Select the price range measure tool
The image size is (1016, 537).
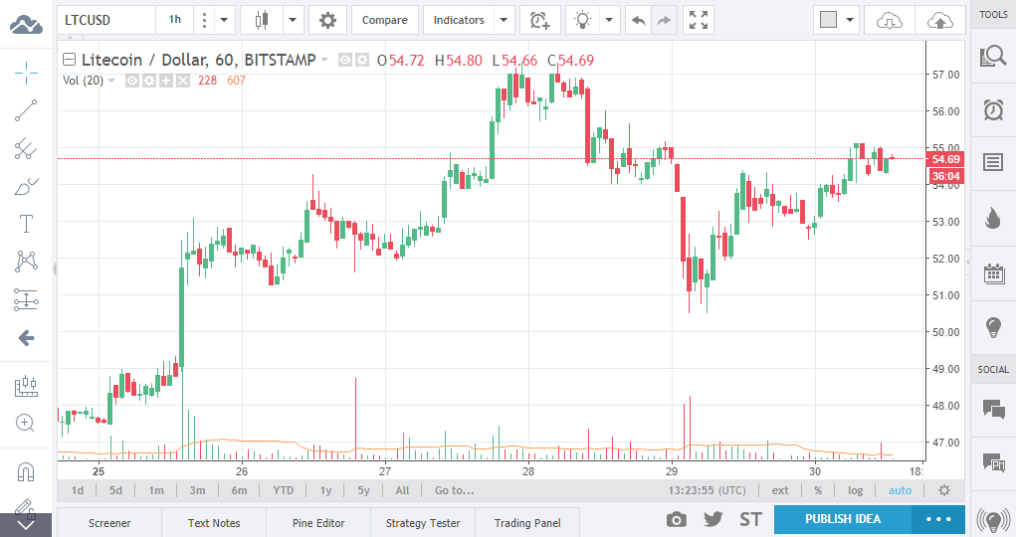26,386
